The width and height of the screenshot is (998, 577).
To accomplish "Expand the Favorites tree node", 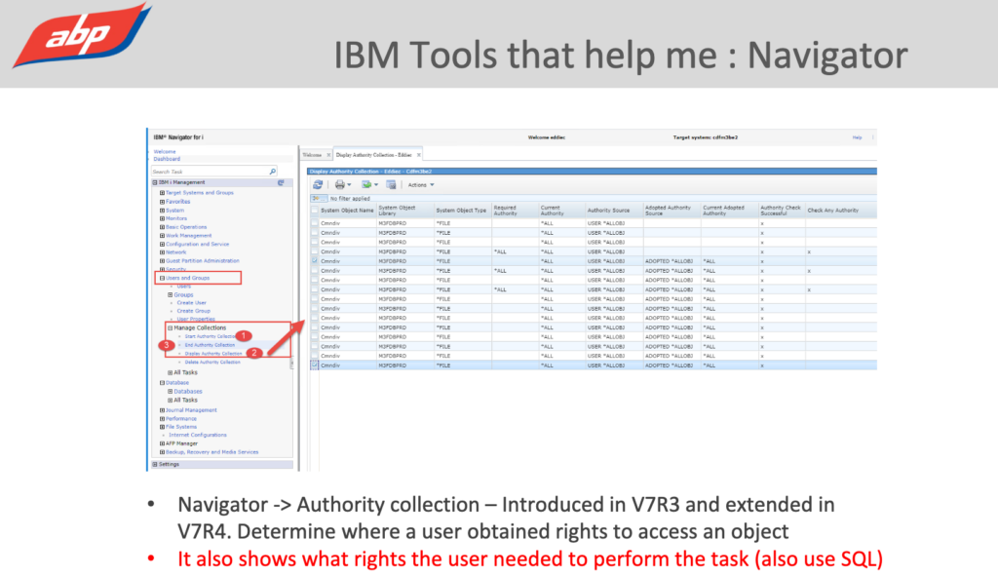I will (x=163, y=202).
